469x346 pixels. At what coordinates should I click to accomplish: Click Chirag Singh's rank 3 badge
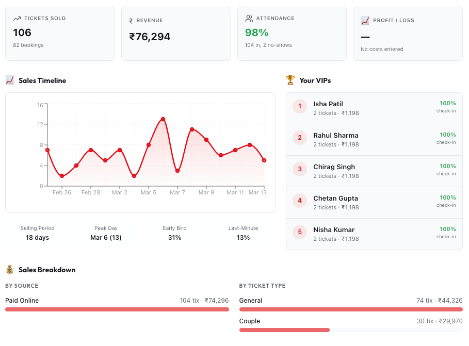pos(299,169)
